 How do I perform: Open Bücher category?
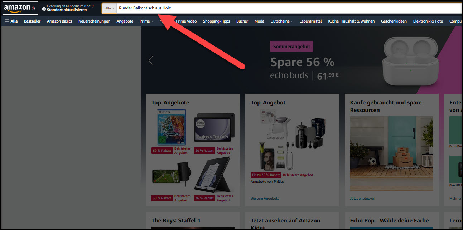click(x=242, y=21)
